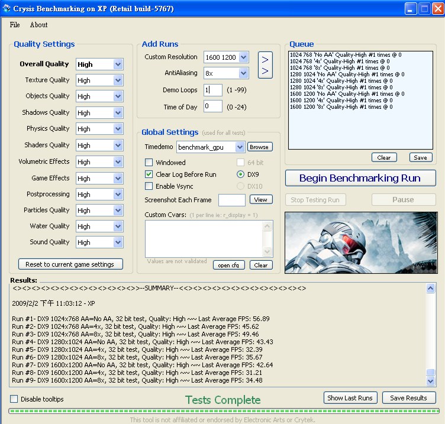Screen dimensions: 445x424
Task: Click the Pause button
Action: click(x=404, y=200)
